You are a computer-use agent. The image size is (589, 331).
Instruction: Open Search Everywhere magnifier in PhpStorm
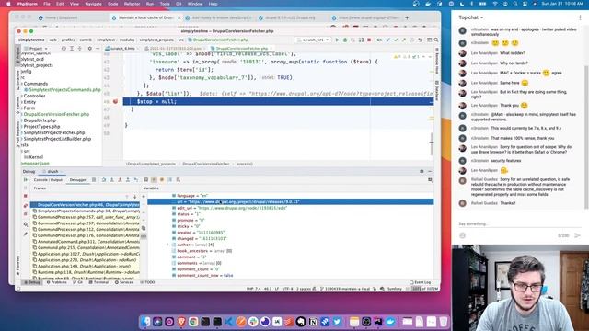[436, 40]
